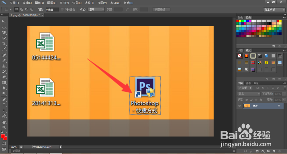Select the Pencil tool
The image size is (287, 154).
(4, 61)
